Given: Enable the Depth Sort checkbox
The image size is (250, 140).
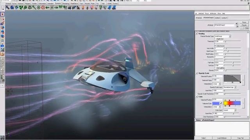Looking at the screenshot, I should tap(215, 39).
